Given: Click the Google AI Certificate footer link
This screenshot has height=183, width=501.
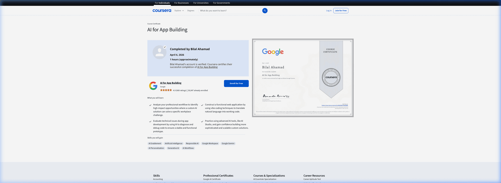Looking at the screenshot, I should [212, 179].
